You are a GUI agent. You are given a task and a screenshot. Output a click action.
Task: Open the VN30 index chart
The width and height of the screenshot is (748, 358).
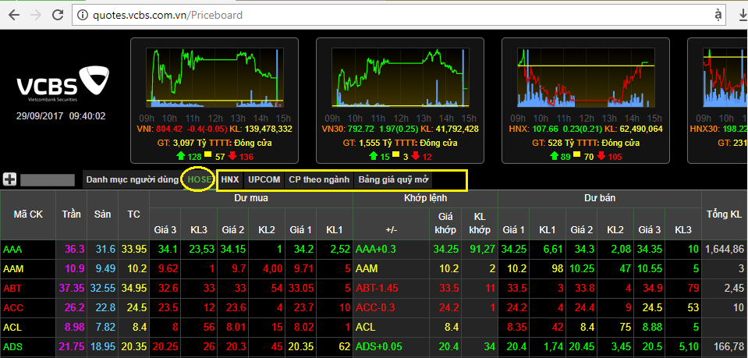point(399,76)
